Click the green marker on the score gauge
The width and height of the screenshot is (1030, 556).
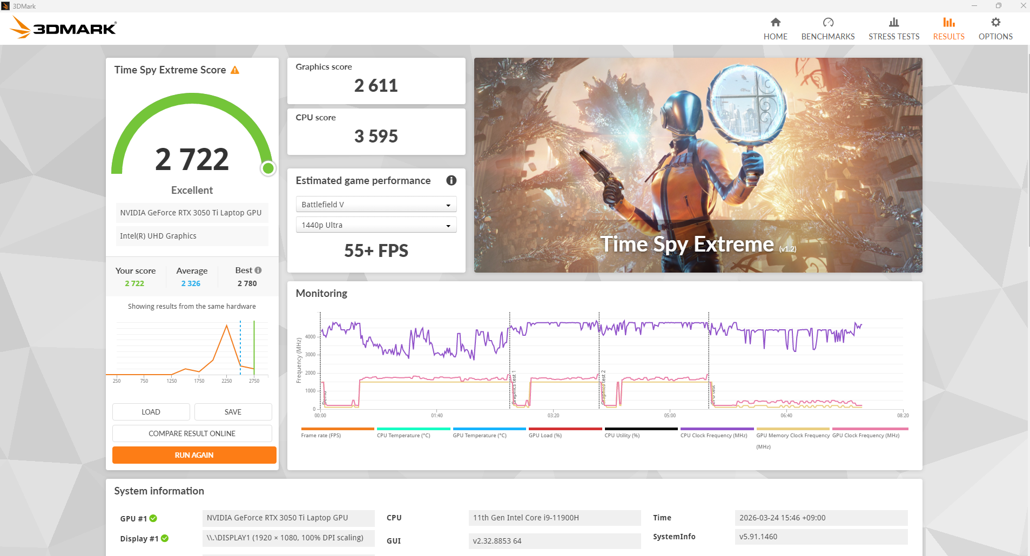pyautogui.click(x=268, y=168)
